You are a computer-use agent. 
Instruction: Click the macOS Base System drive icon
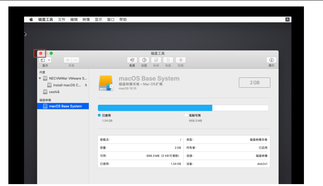pos(106,83)
